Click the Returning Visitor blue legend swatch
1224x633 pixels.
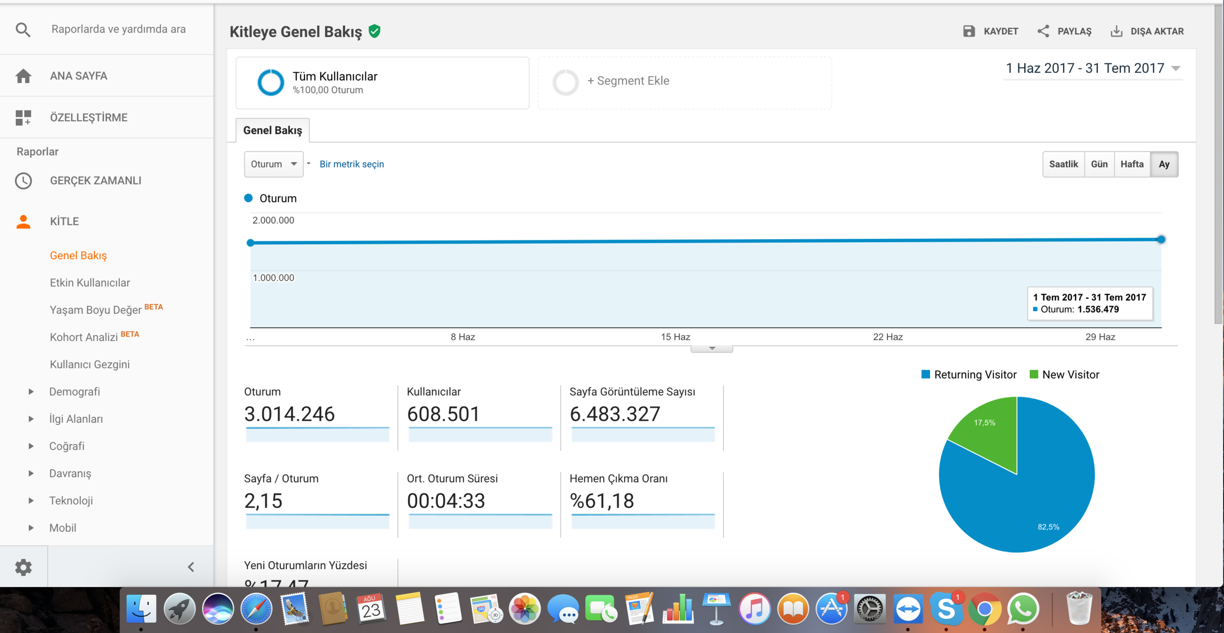click(926, 375)
